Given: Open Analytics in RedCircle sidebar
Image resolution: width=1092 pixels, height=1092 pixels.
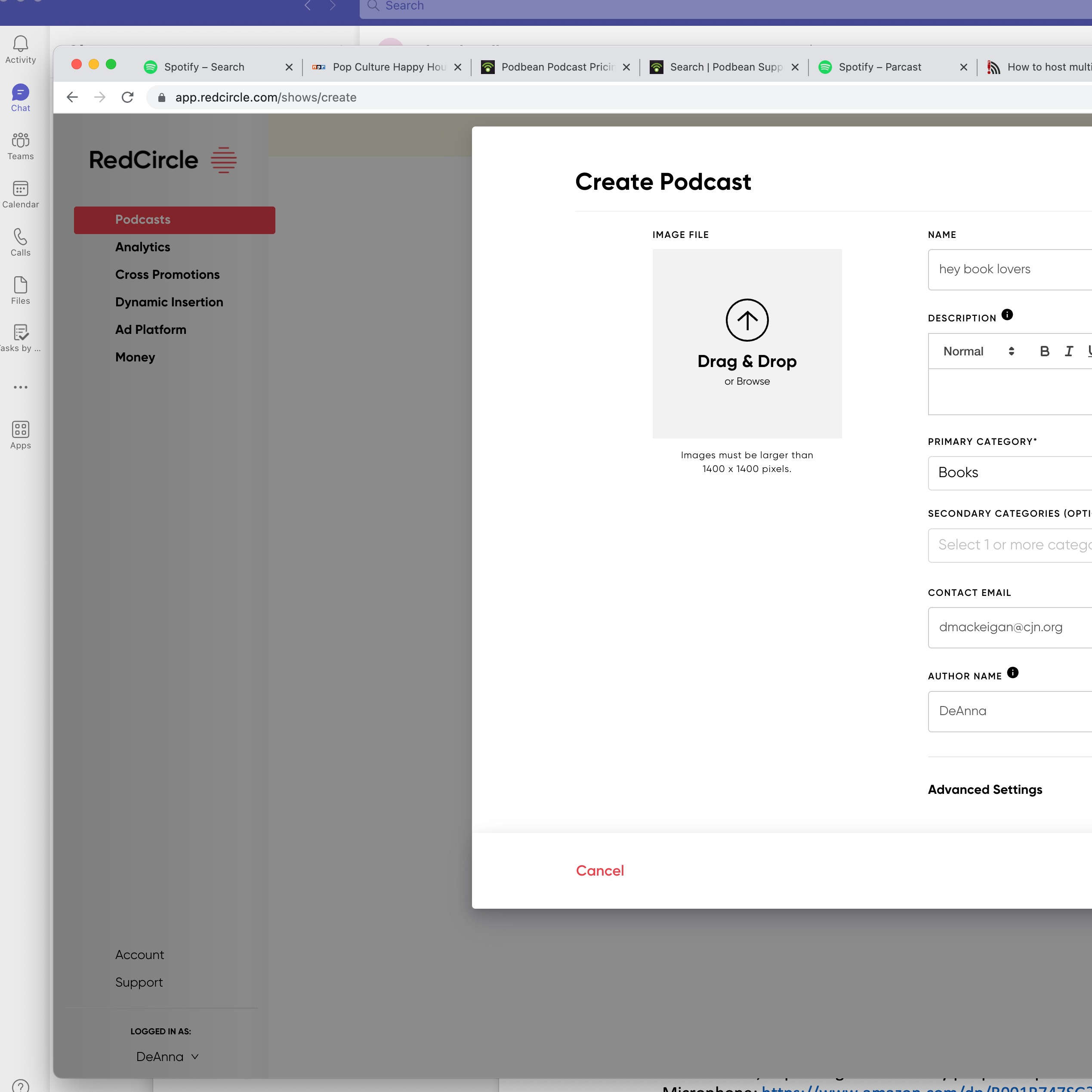Looking at the screenshot, I should pos(142,247).
